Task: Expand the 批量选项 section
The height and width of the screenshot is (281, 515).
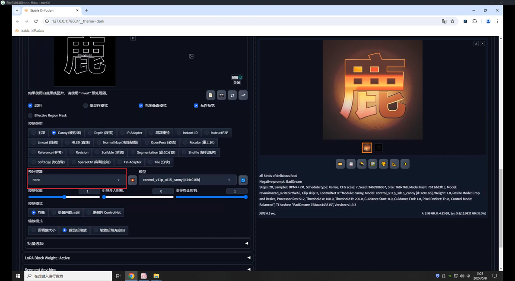Action: coord(137,244)
